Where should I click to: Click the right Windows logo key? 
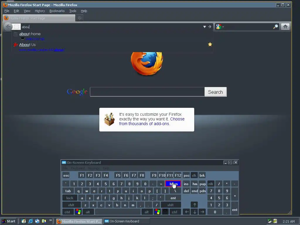point(157,212)
